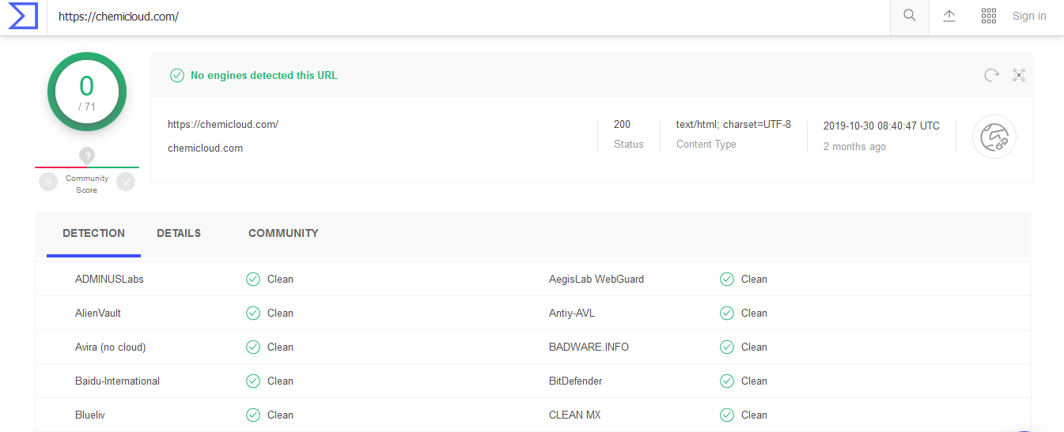Focus the URL search field

[x=468, y=16]
